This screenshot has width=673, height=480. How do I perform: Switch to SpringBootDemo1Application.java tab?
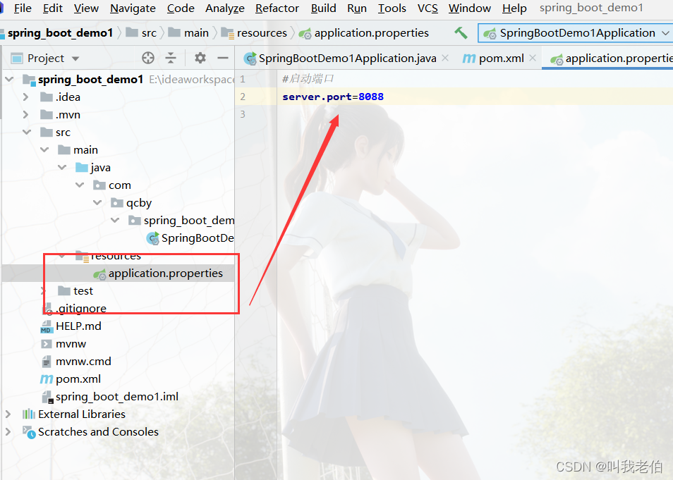pos(347,58)
